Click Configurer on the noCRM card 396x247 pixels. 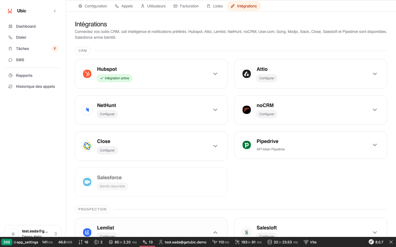click(x=267, y=114)
